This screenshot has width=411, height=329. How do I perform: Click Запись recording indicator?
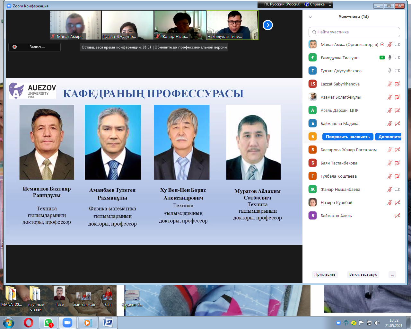[34, 47]
